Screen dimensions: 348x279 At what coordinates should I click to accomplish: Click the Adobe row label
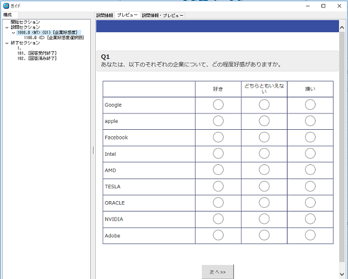tap(112, 236)
